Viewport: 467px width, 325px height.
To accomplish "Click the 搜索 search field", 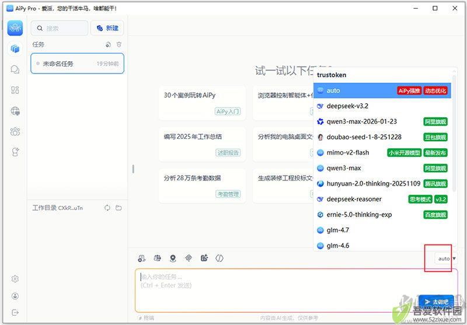I will pos(60,28).
